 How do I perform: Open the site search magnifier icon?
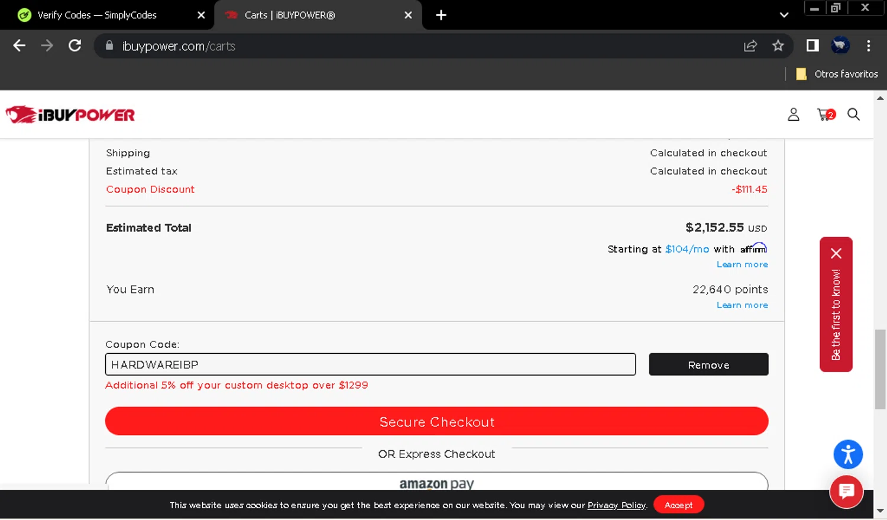click(x=853, y=114)
